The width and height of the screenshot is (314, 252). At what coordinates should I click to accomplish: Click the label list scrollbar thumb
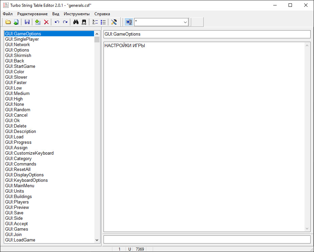pyautogui.click(x=97, y=39)
